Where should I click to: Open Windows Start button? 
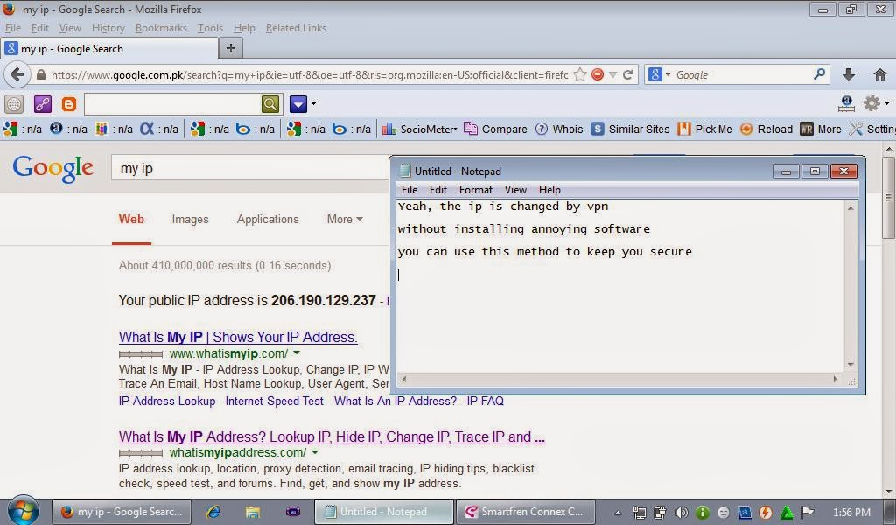pyautogui.click(x=23, y=511)
